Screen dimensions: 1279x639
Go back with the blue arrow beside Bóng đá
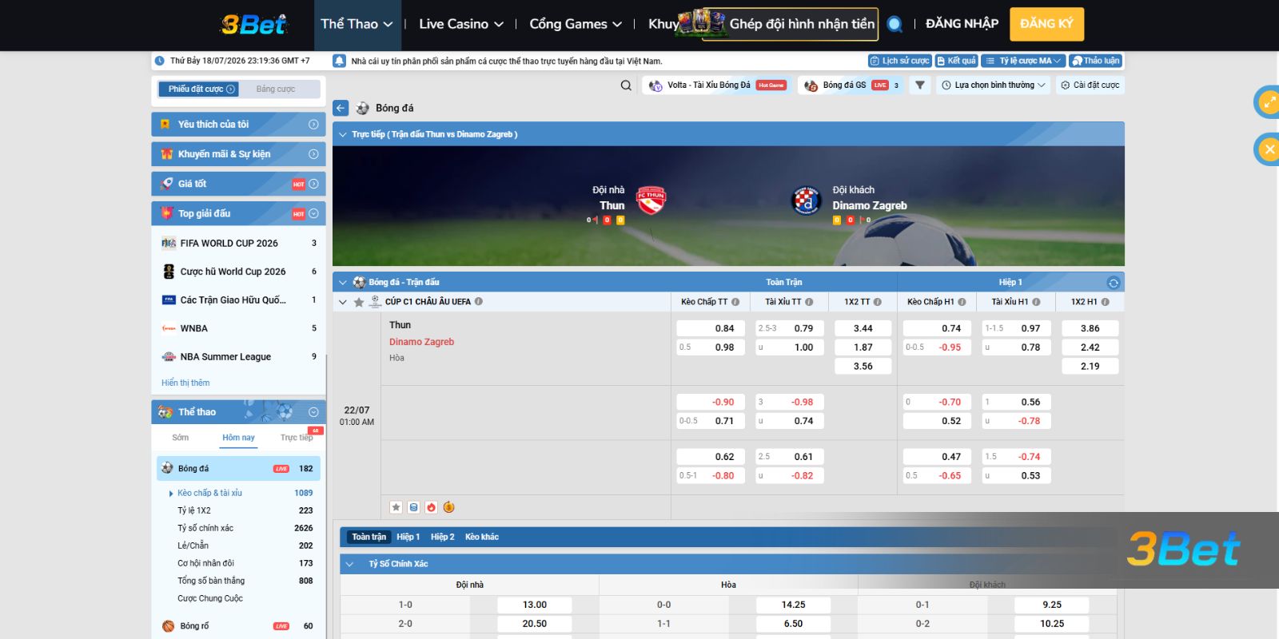pos(341,108)
